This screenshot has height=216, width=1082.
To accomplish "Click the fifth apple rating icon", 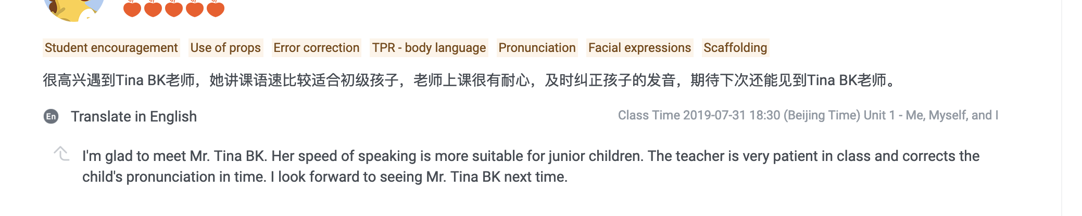I will pyautogui.click(x=216, y=9).
